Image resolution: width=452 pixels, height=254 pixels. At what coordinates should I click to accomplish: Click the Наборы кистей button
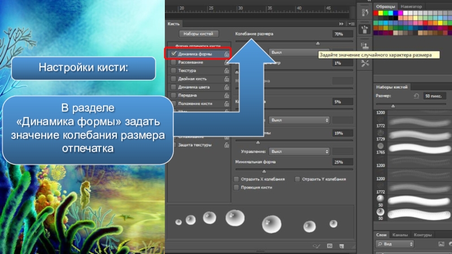point(198,34)
